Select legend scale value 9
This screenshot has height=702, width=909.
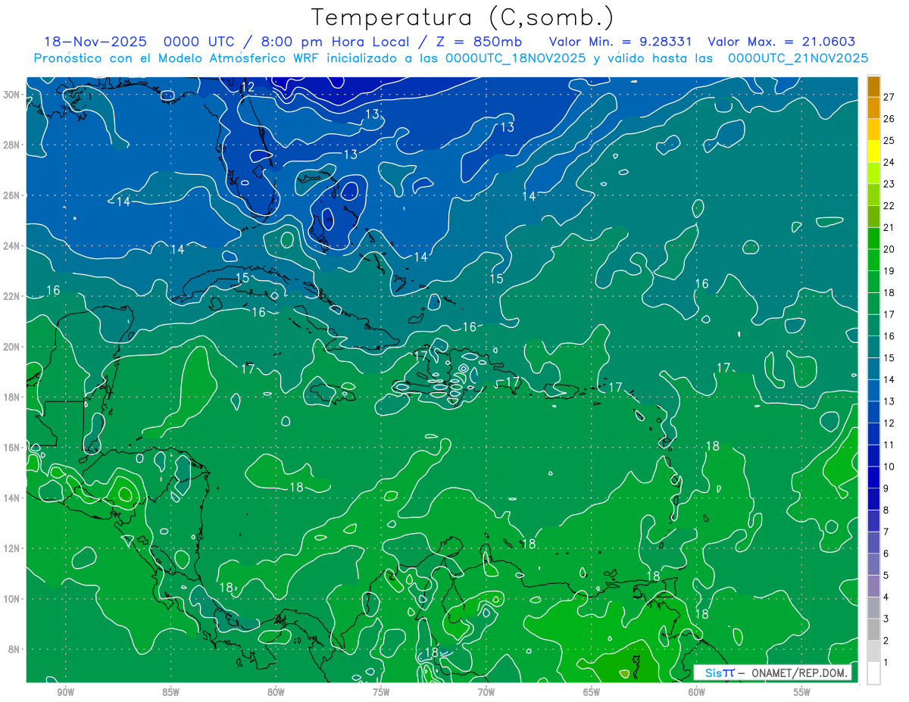tap(886, 488)
